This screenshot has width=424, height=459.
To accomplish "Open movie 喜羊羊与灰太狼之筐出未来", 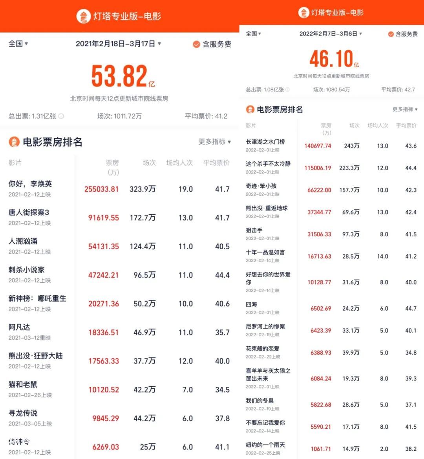I will coord(268,375).
